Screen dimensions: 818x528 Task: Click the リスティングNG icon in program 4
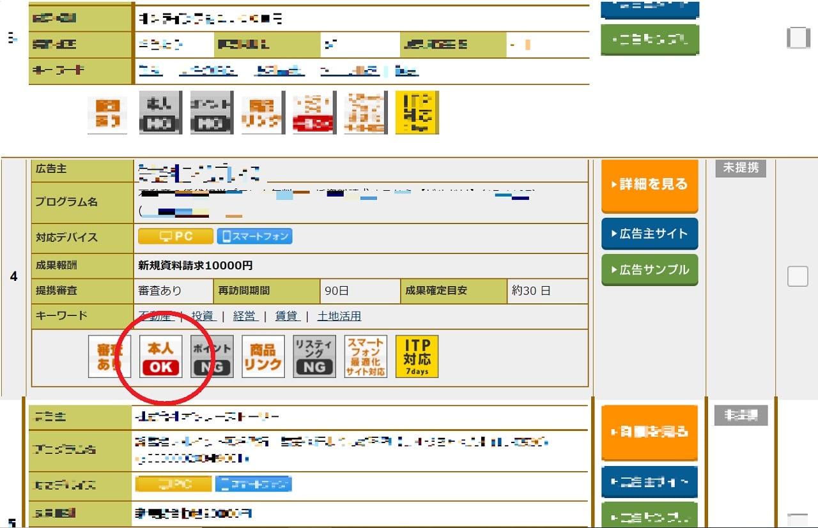tap(314, 356)
